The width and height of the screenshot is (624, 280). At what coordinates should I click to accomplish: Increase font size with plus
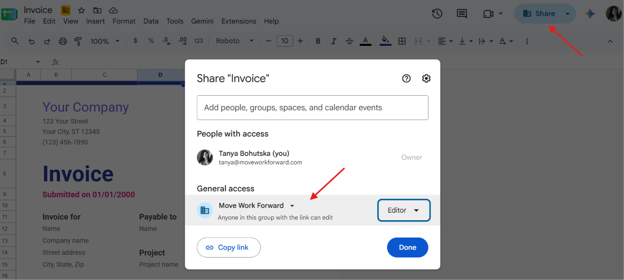click(300, 41)
